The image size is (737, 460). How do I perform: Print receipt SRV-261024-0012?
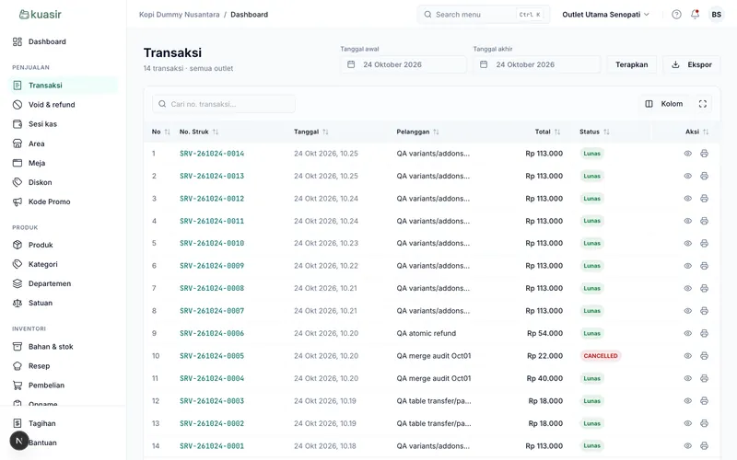(704, 199)
